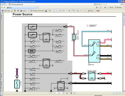Toggle Fit Width view button
This screenshot has height=96, width=125.
[57, 11]
